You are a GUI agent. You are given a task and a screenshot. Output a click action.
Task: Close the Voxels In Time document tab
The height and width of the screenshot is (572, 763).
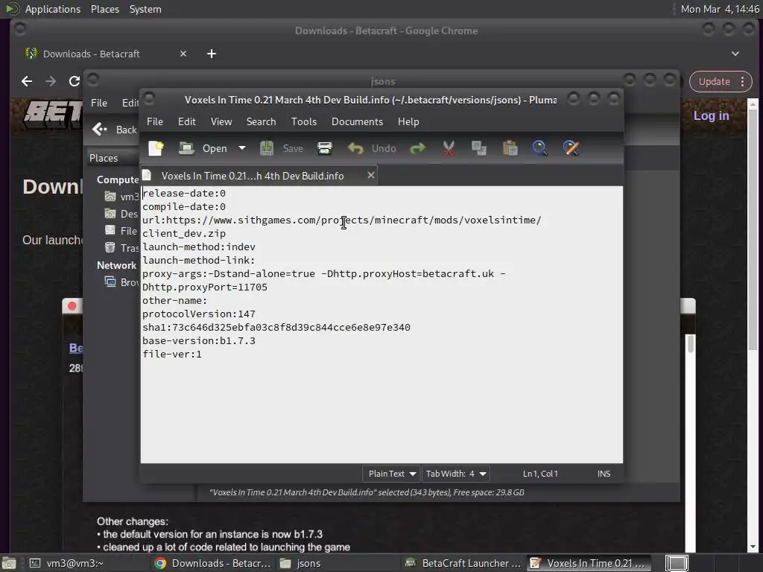click(371, 175)
